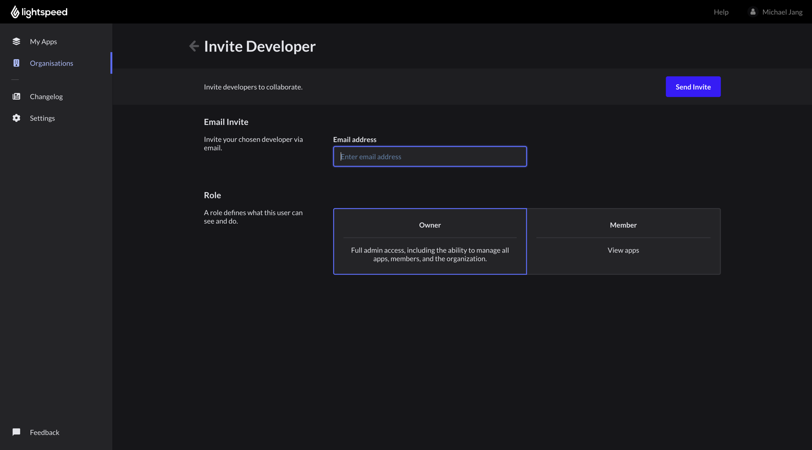Select the My Apps layers icon
Image resolution: width=812 pixels, height=450 pixels.
(16, 41)
